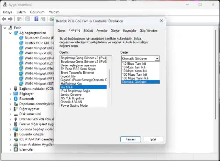Click the Güvenlik cihazları icon
The width and height of the screenshot is (220, 161).
15,134
